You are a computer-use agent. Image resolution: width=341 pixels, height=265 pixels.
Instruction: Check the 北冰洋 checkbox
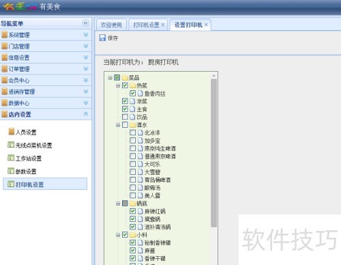[x=133, y=132]
